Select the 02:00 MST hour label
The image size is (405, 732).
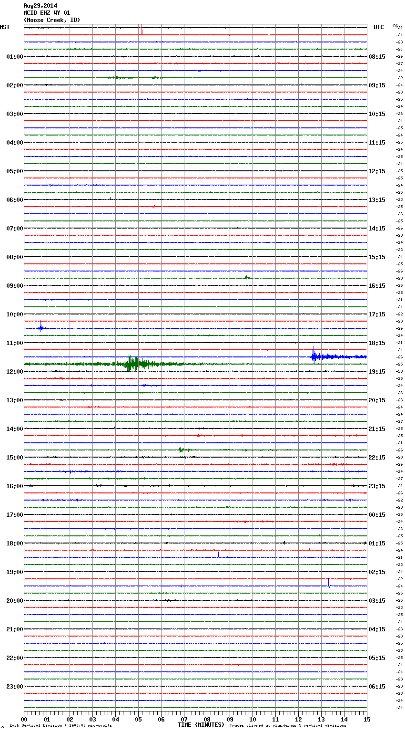[15, 85]
